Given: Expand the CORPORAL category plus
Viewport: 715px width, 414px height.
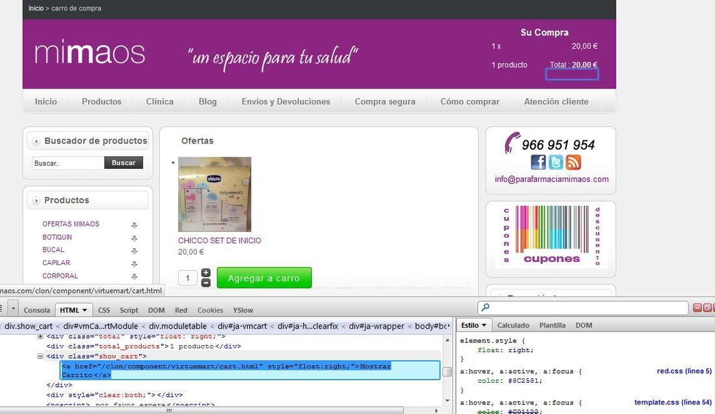Looking at the screenshot, I should [134, 277].
